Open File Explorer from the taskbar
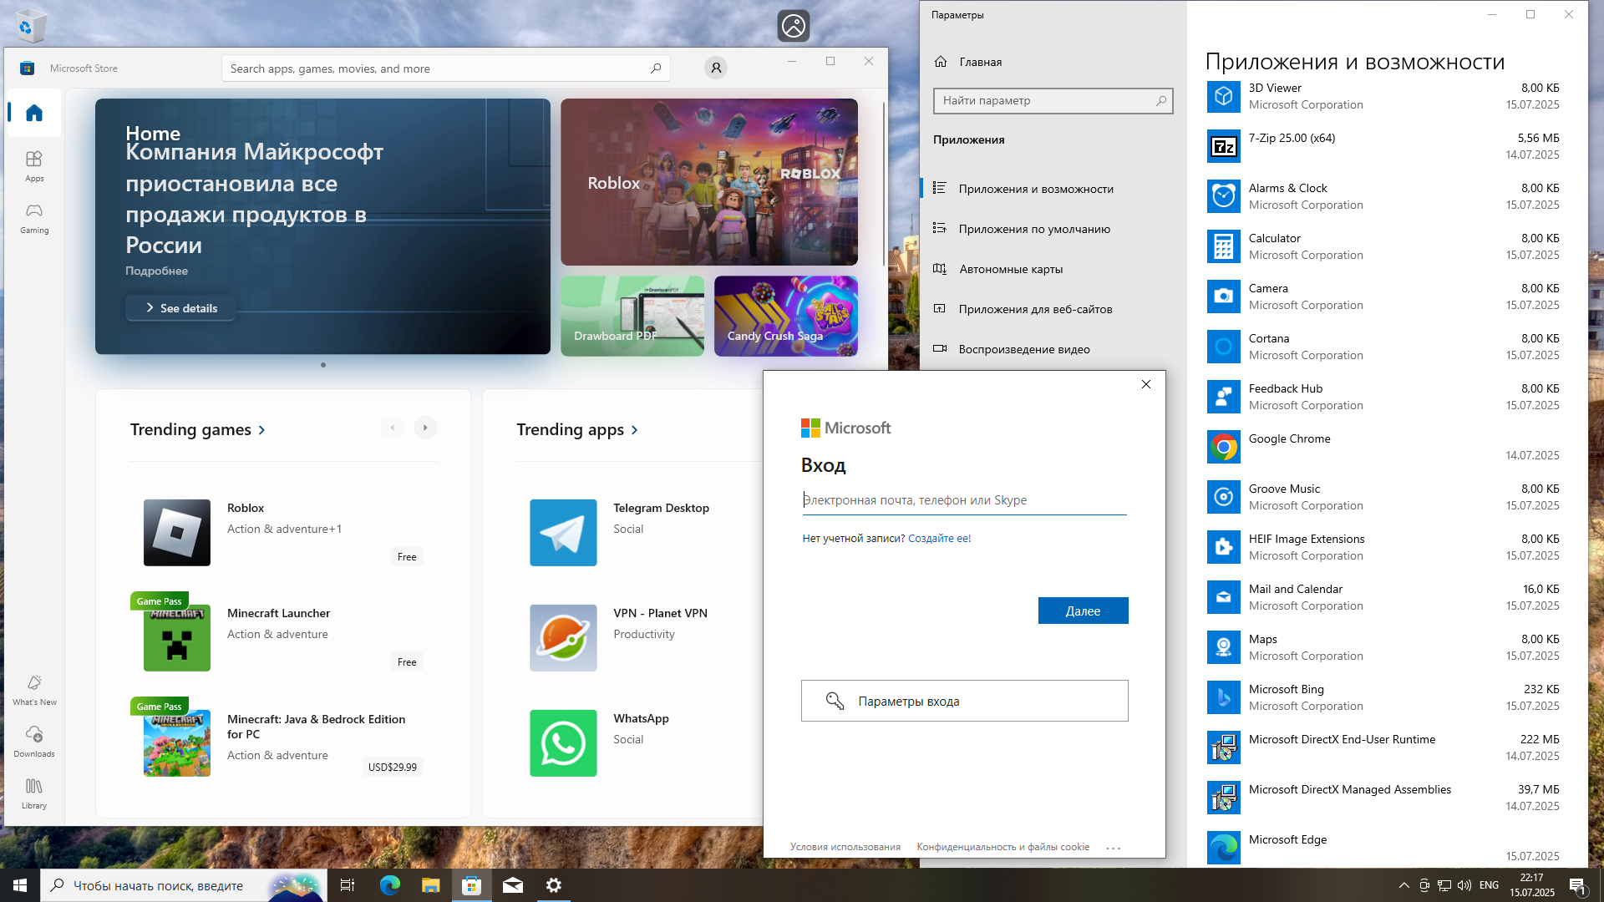The height and width of the screenshot is (902, 1604). pos(431,885)
